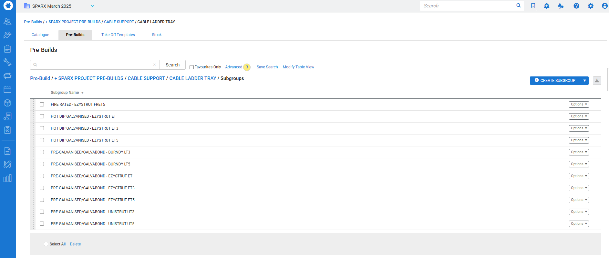609x258 pixels.
Task: Switch to the Take Off Templates tab
Action: point(118,35)
